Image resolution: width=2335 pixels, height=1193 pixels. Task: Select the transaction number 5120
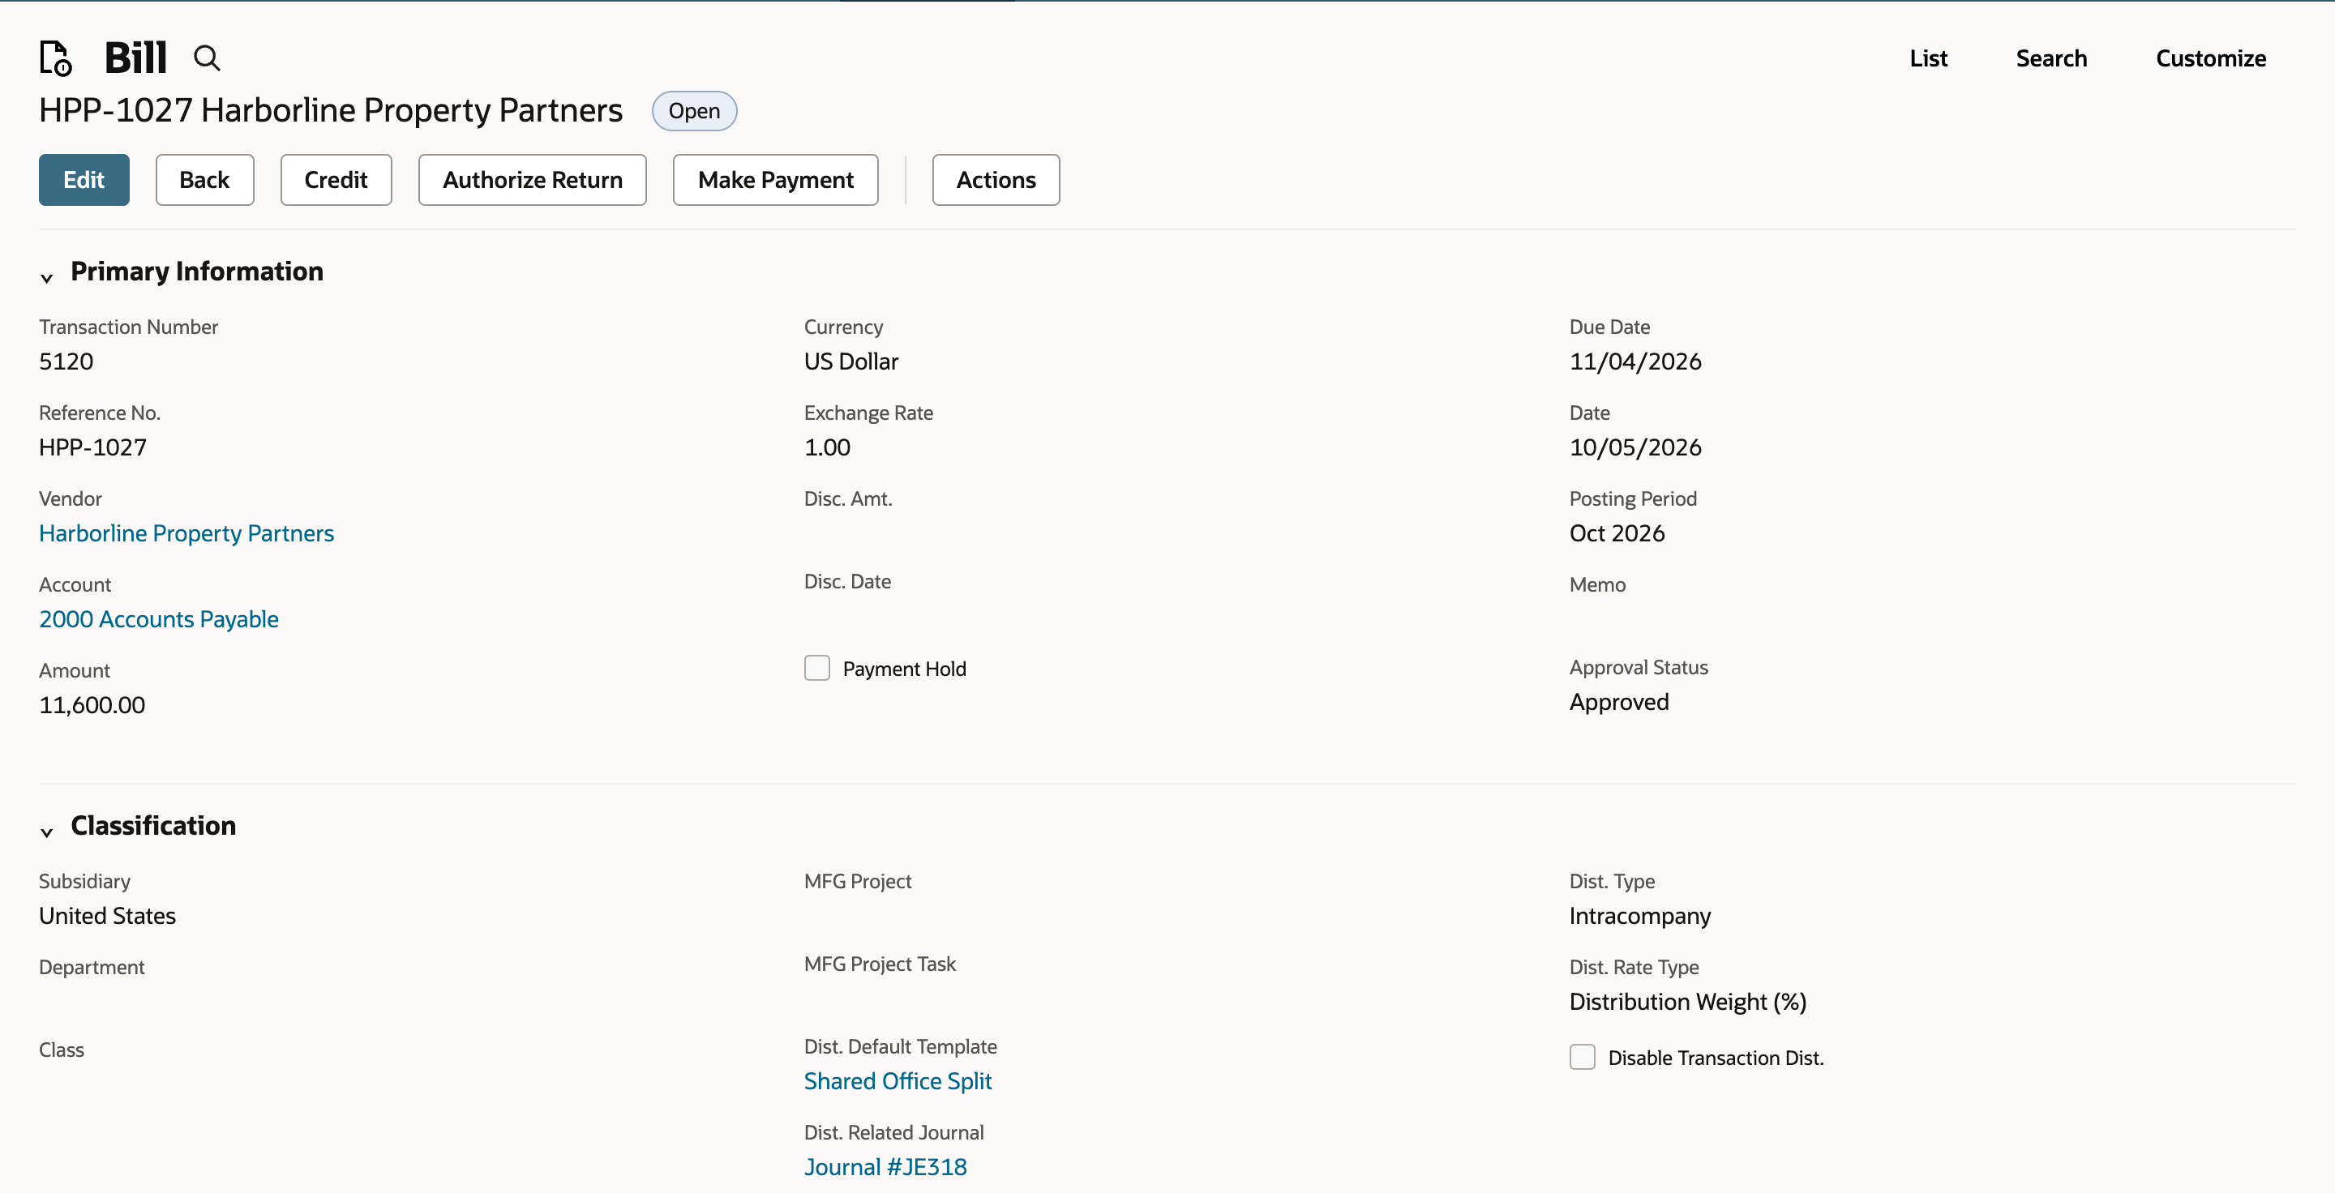[x=66, y=361]
